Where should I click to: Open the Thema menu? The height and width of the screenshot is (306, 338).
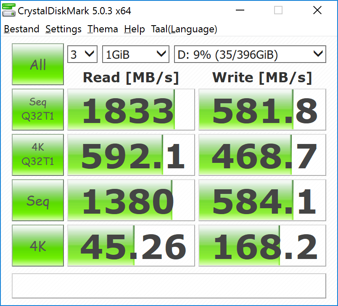click(103, 29)
